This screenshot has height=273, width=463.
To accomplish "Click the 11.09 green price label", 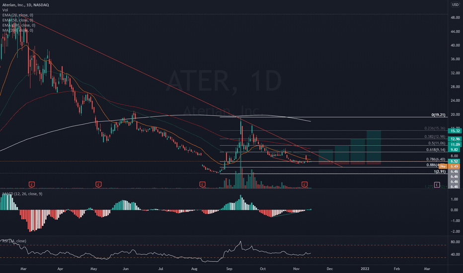I will 455,144.
